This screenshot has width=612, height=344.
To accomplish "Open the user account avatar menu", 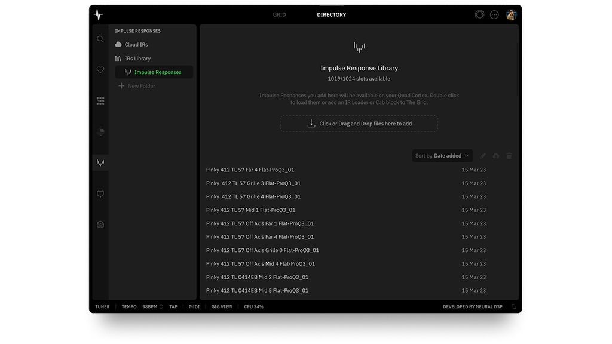I will 511,14.
